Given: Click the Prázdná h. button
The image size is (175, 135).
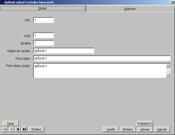Looking at the screenshot, I should (145, 123).
